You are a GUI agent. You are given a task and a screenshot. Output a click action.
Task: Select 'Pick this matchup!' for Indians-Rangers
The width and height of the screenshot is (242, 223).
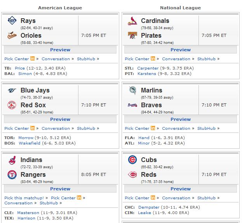coord(24,198)
